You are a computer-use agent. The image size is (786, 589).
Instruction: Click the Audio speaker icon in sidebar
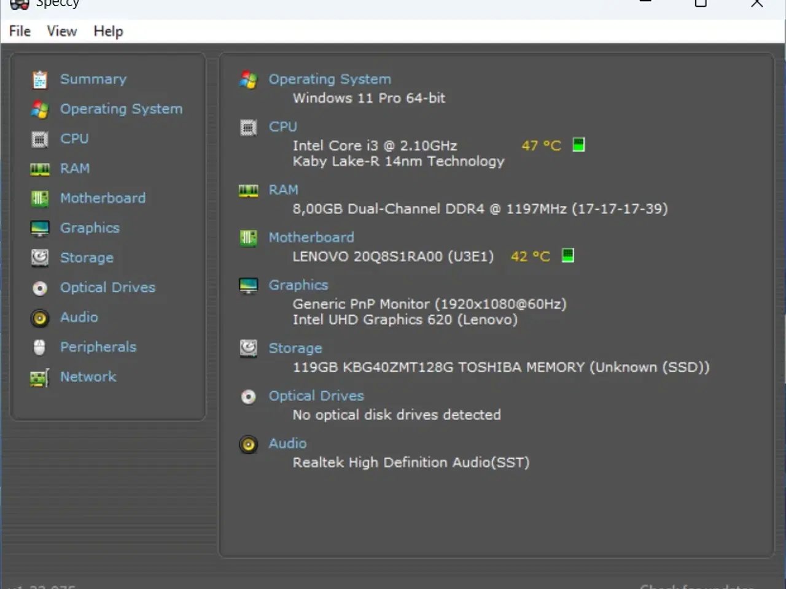tap(39, 318)
